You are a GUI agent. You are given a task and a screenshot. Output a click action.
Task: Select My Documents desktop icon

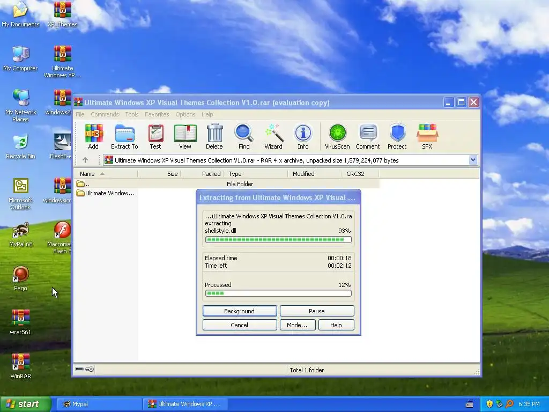pyautogui.click(x=20, y=14)
